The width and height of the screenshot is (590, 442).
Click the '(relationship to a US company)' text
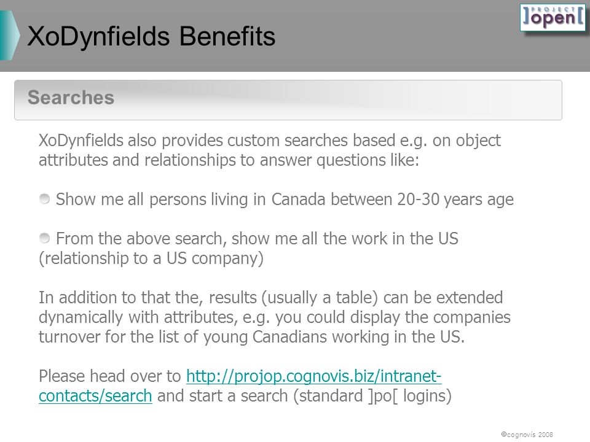[151, 258]
